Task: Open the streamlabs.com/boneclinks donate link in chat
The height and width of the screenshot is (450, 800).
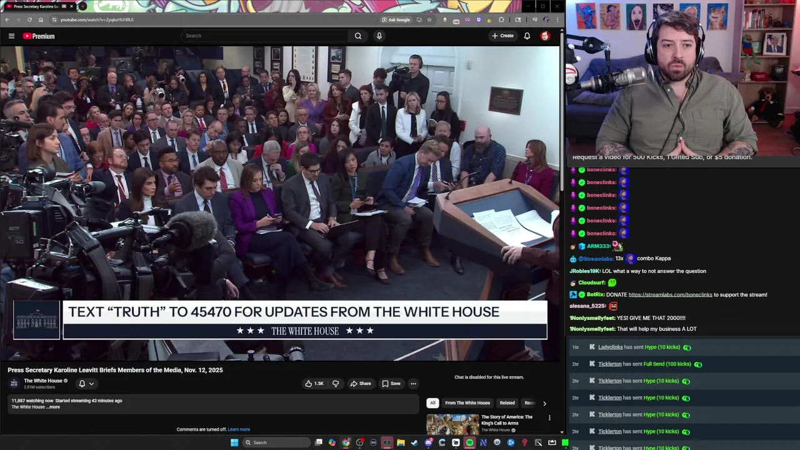Action: [x=670, y=294]
